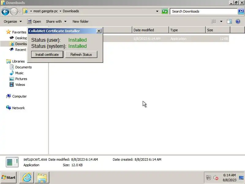Open address bar history dropdown
Viewport: 245px width, 184px height.
tap(157, 11)
